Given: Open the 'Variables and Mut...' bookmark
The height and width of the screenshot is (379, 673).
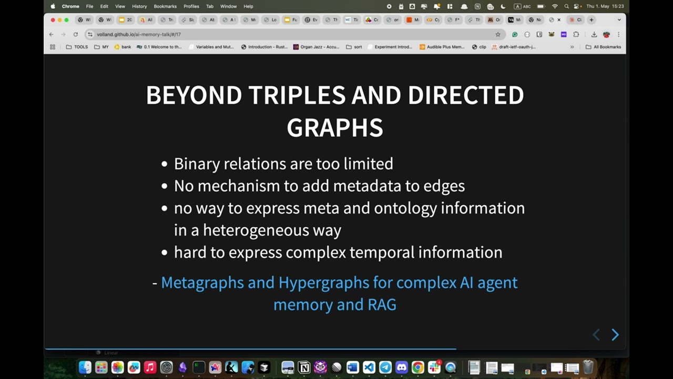Looking at the screenshot, I should (210, 47).
